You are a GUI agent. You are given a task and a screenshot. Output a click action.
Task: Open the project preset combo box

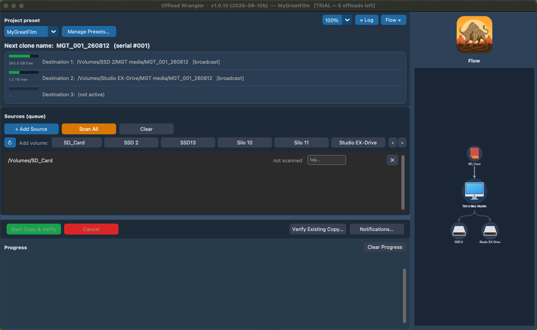tap(31, 31)
